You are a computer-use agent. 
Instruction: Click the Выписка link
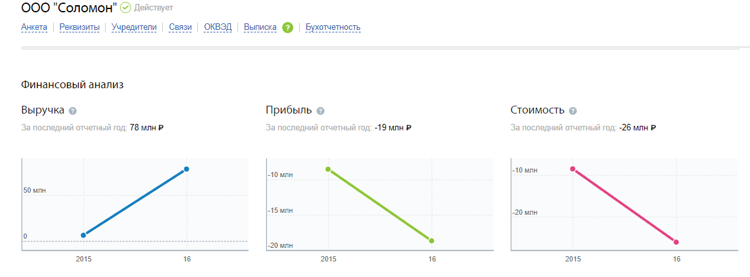click(260, 27)
